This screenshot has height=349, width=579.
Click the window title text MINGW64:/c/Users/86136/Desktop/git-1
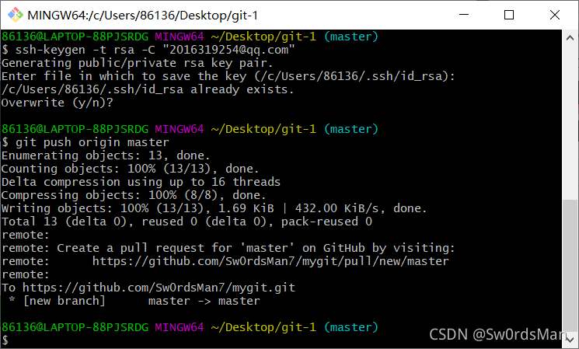click(142, 15)
